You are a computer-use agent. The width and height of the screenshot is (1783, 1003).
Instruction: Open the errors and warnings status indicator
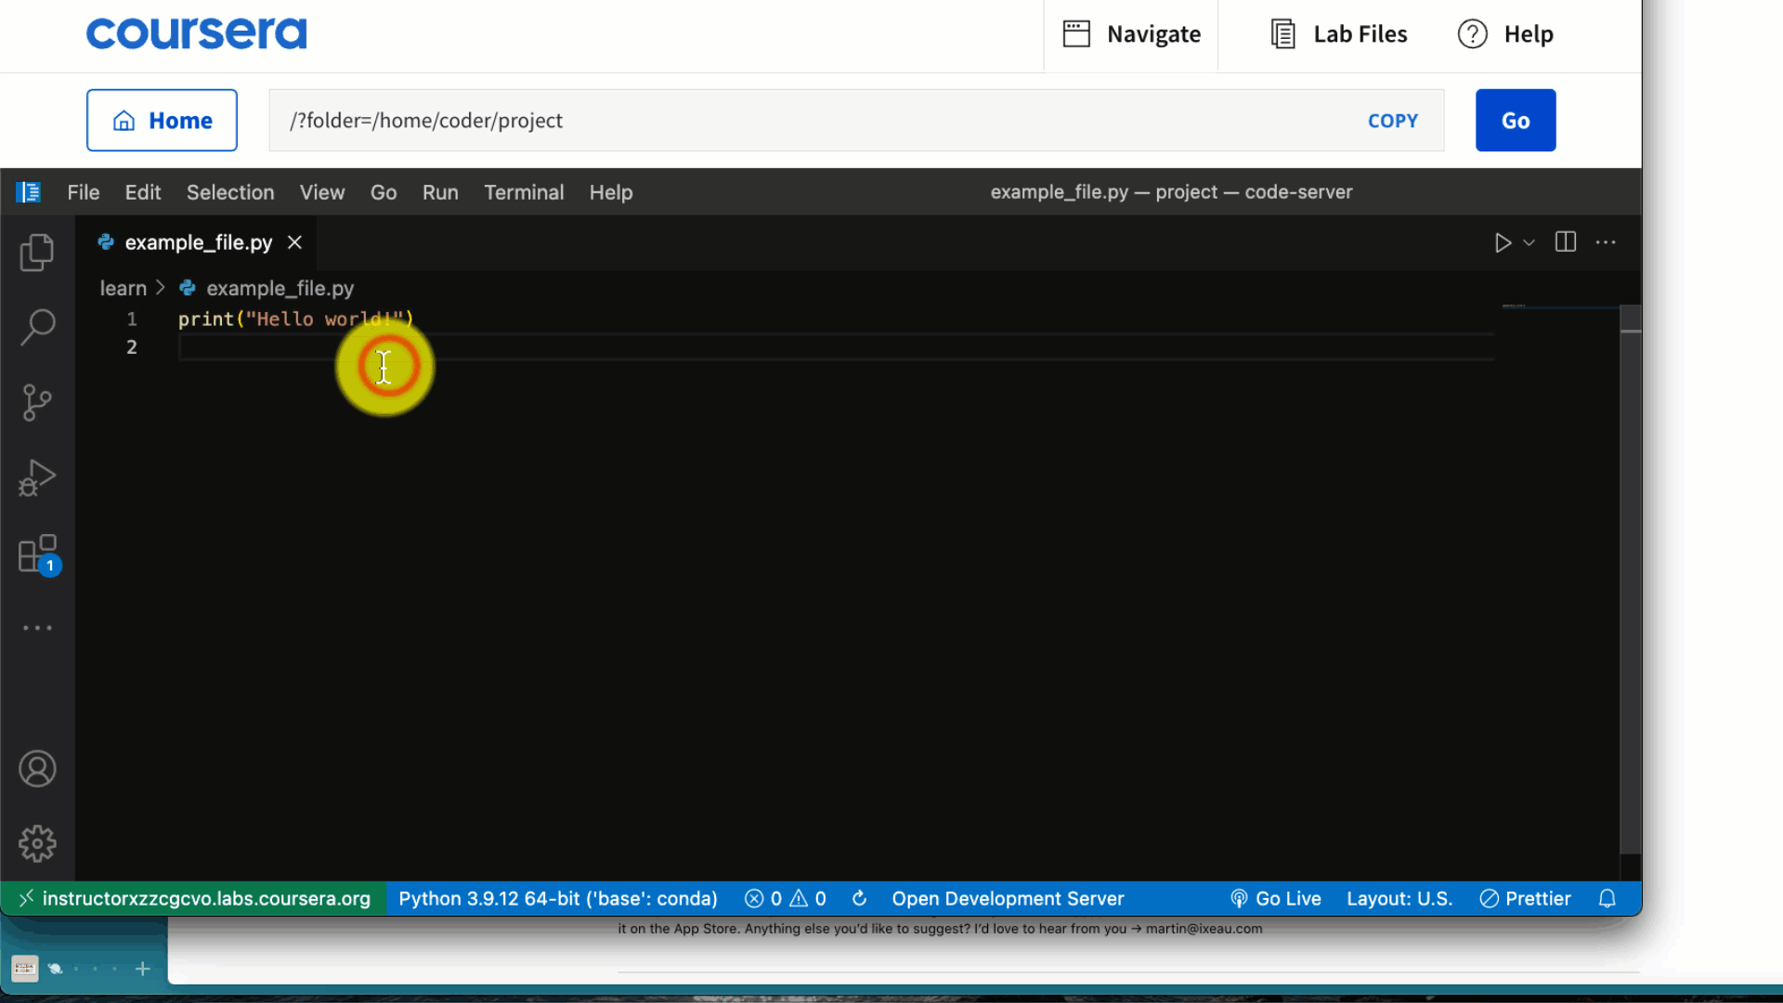point(786,898)
